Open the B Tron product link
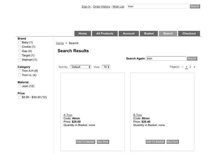 pos(138,115)
